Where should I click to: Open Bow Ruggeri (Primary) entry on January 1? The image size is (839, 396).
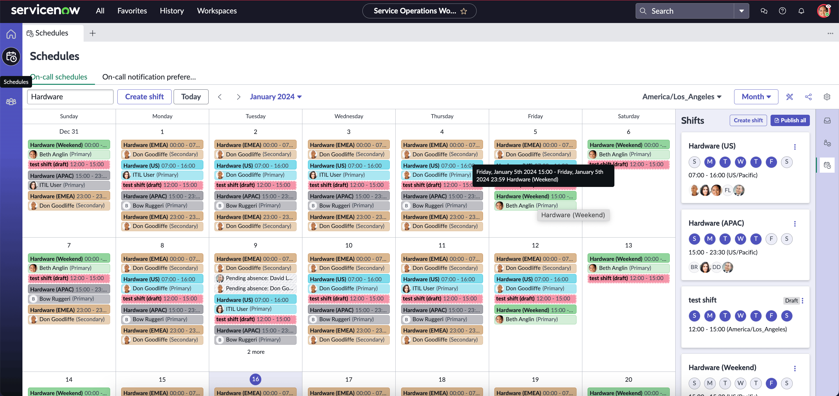point(162,206)
